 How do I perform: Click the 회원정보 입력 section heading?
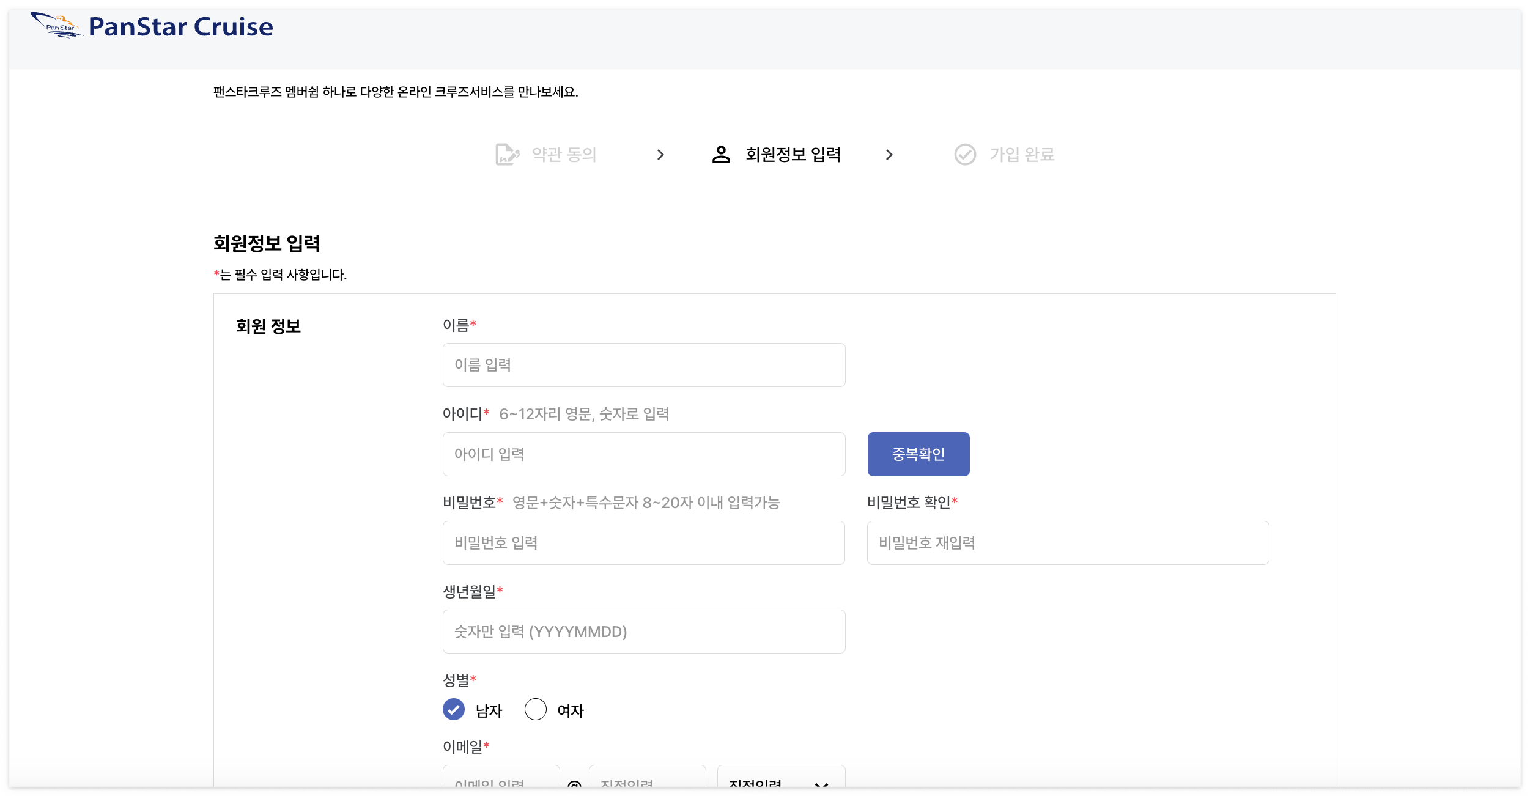coord(267,244)
